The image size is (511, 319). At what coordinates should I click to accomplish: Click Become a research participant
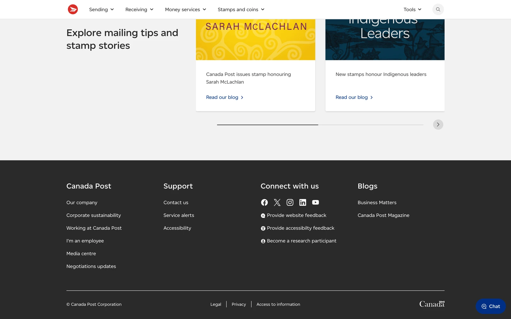pos(298,241)
